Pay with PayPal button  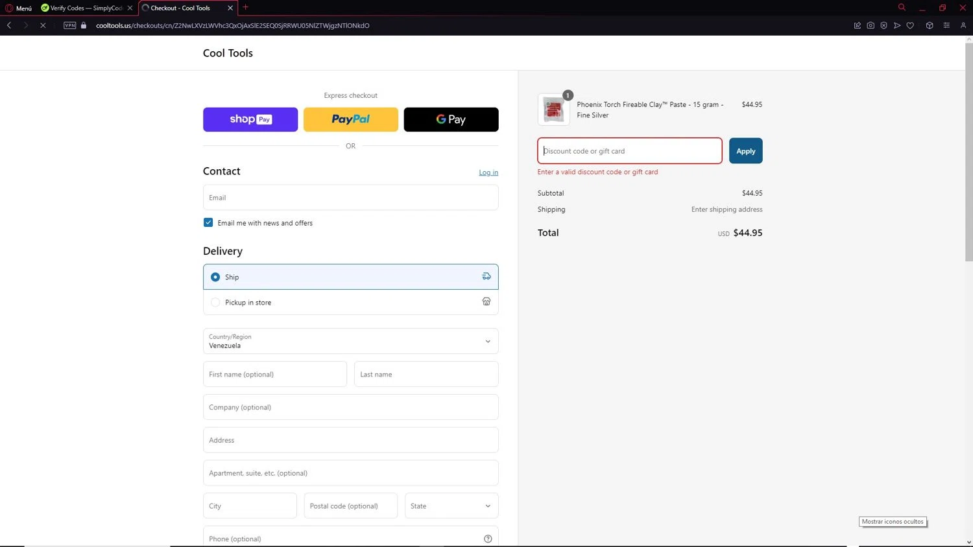click(351, 119)
